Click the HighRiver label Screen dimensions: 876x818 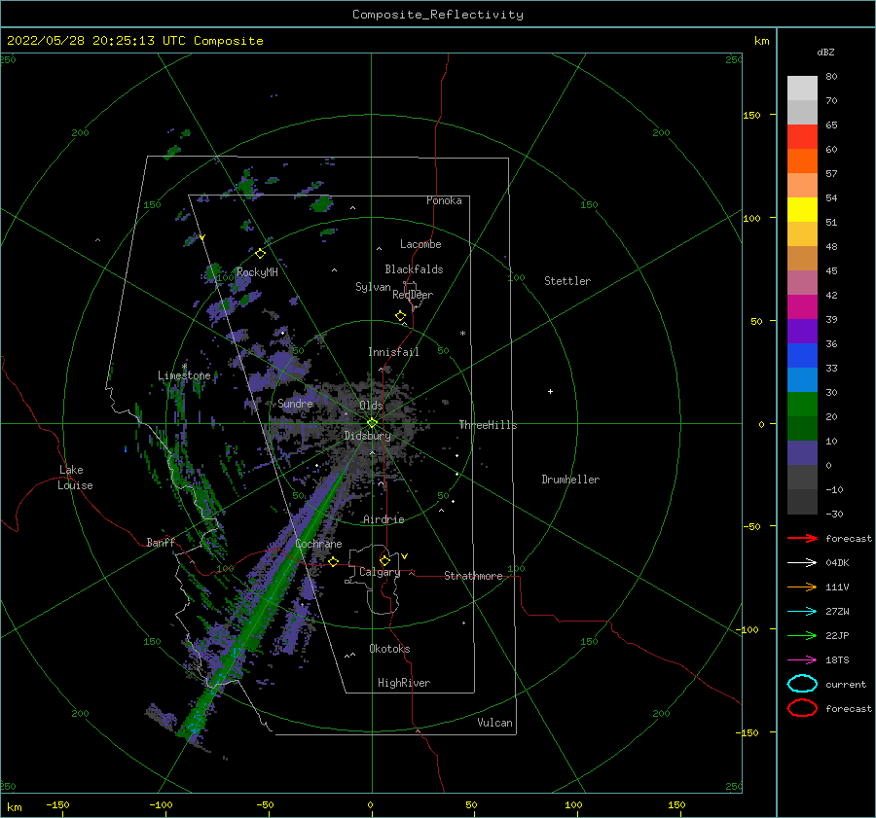tap(404, 683)
